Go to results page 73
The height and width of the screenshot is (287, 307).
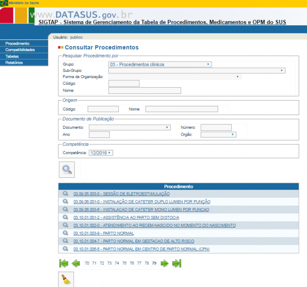(109, 263)
